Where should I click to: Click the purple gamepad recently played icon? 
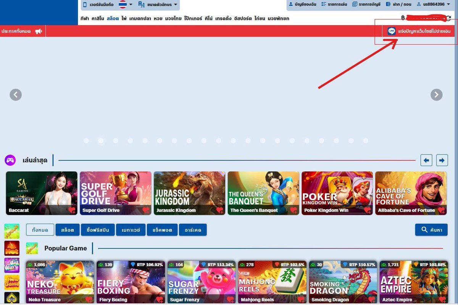click(10, 160)
